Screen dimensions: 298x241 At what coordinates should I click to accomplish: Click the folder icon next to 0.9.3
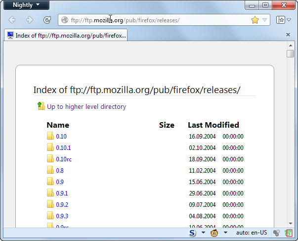point(50,216)
